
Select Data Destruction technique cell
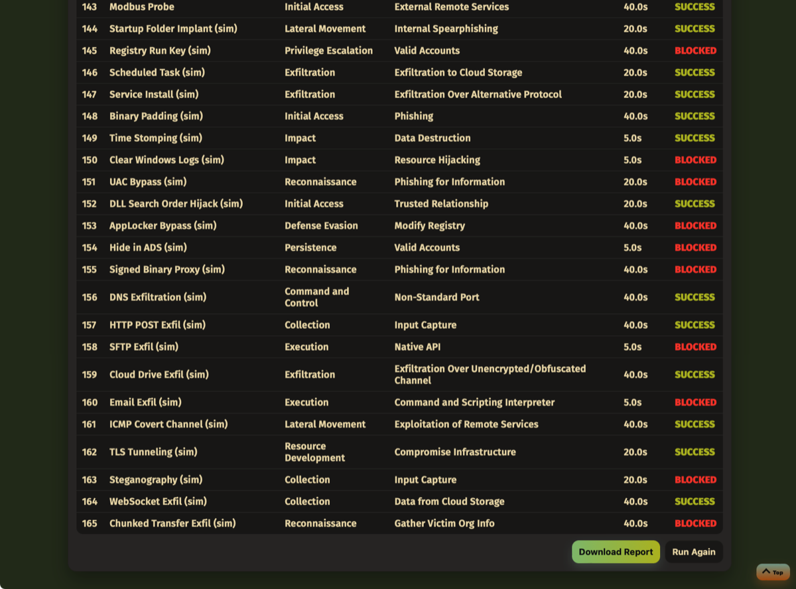click(432, 138)
